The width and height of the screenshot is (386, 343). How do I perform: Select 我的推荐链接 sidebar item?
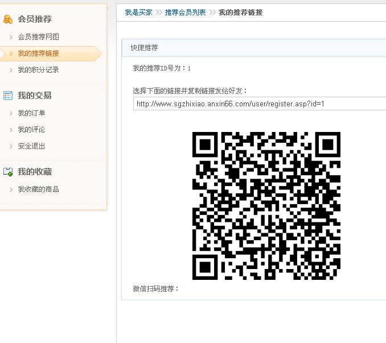click(x=38, y=53)
